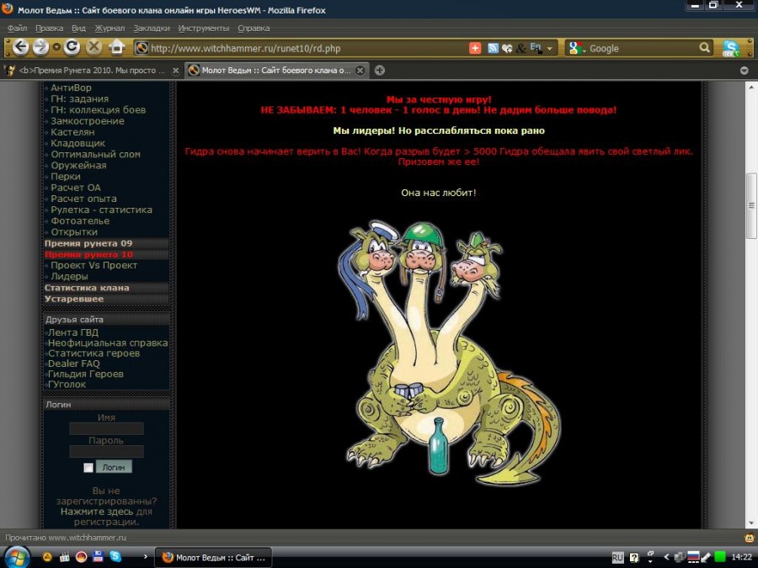Click the Имя login name field

pyautogui.click(x=106, y=429)
